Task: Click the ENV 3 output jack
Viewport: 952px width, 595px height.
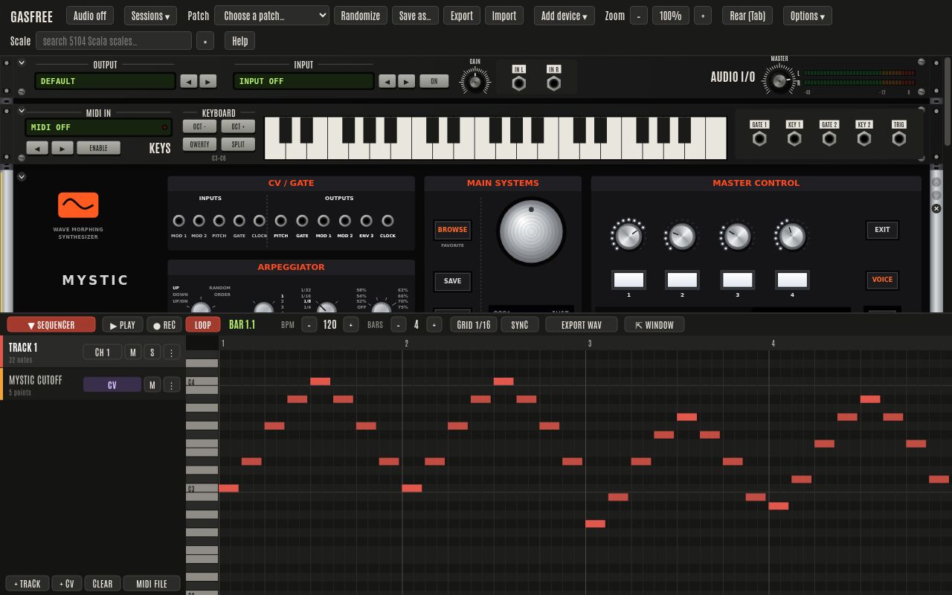Action: [x=366, y=221]
